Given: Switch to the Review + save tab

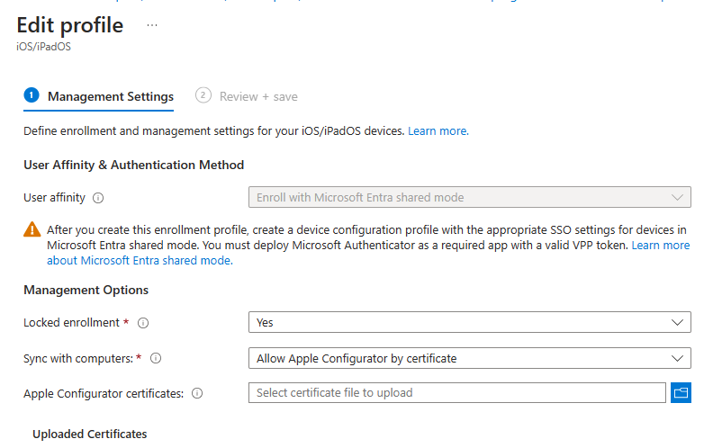Looking at the screenshot, I should (x=247, y=97).
